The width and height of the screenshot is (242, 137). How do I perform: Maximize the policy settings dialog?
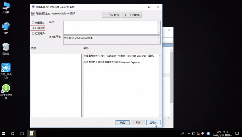[x=149, y=7]
